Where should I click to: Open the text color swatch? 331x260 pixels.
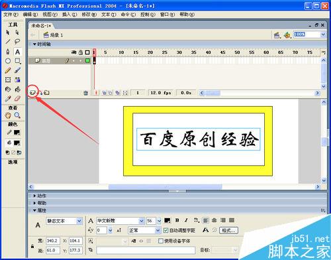click(x=167, y=220)
